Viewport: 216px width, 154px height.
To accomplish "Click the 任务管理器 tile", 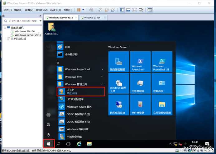I will [x=140, y=83].
